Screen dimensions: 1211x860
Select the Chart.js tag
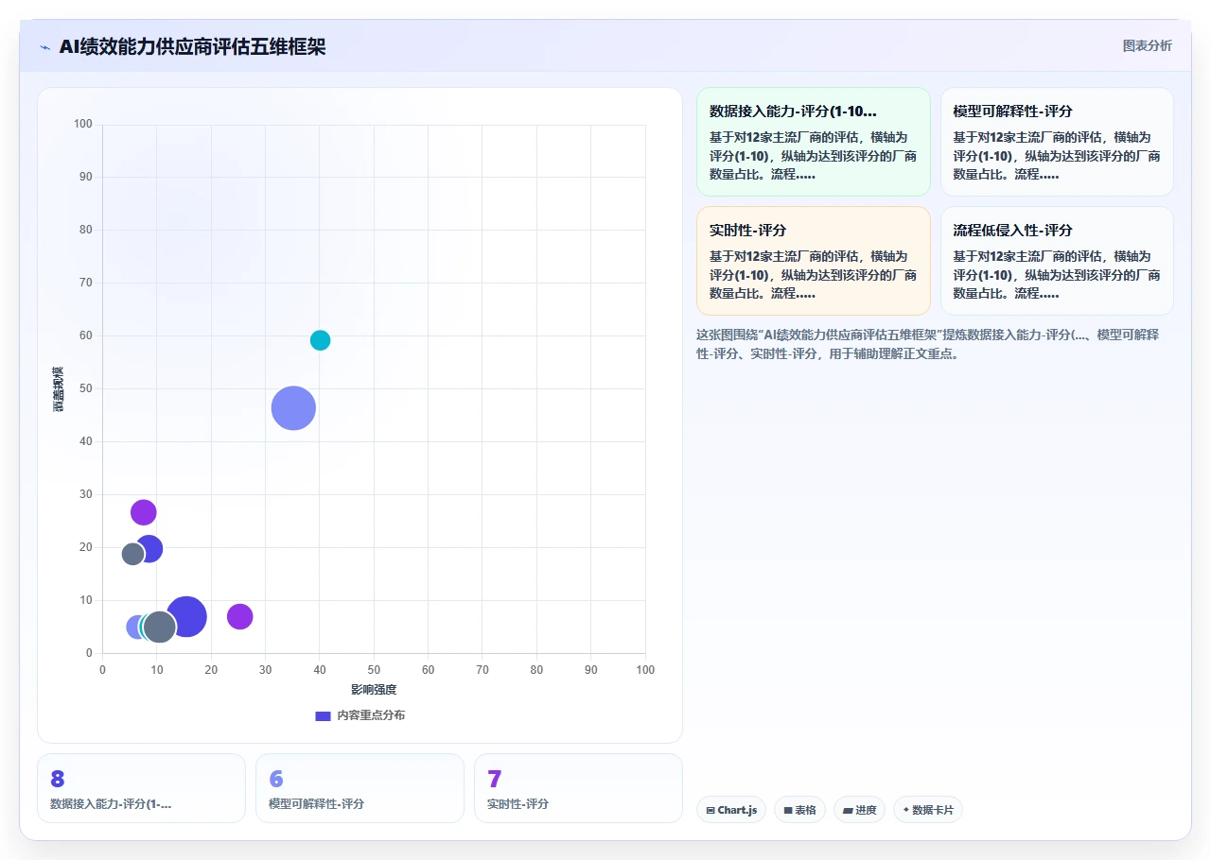(731, 810)
